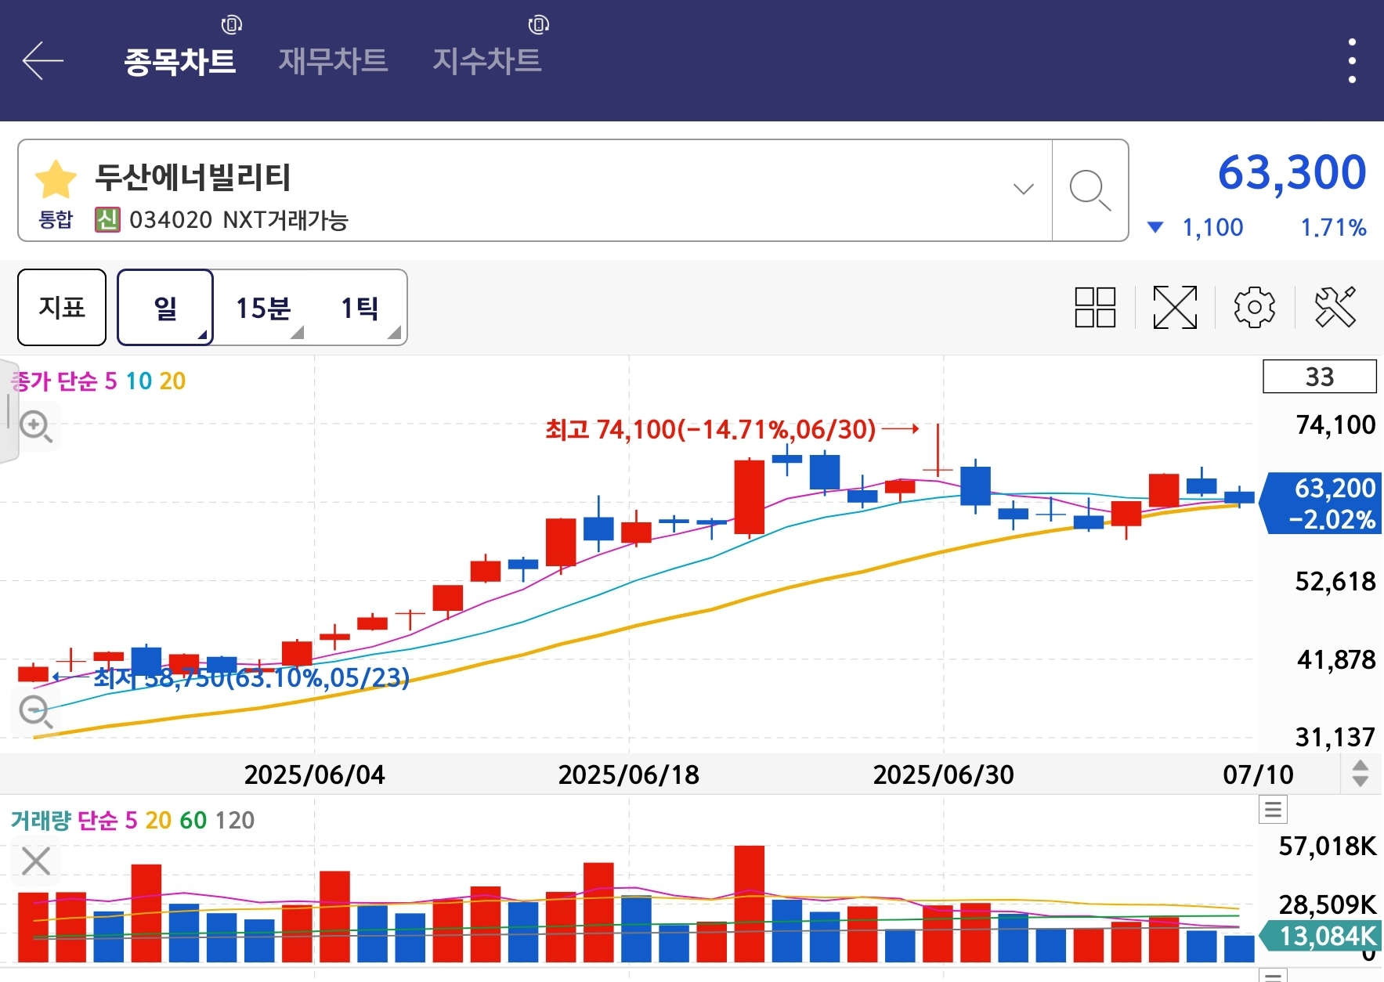
Task: Click the green 신 badge icon
Action: (107, 220)
